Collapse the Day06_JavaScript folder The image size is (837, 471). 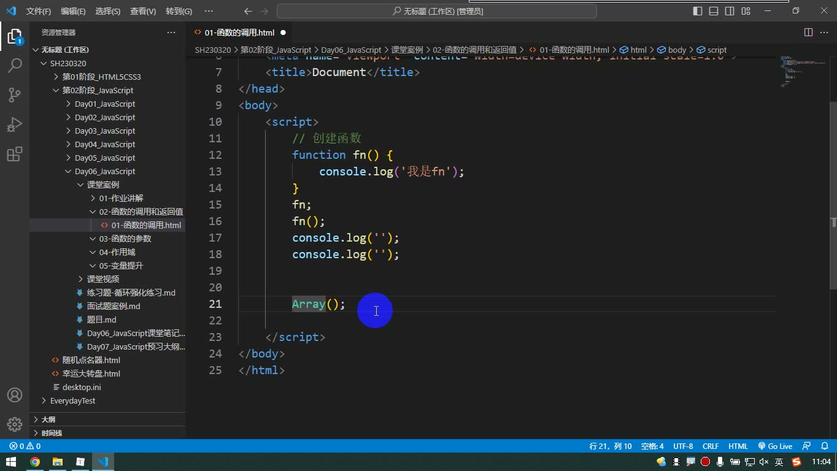(105, 171)
